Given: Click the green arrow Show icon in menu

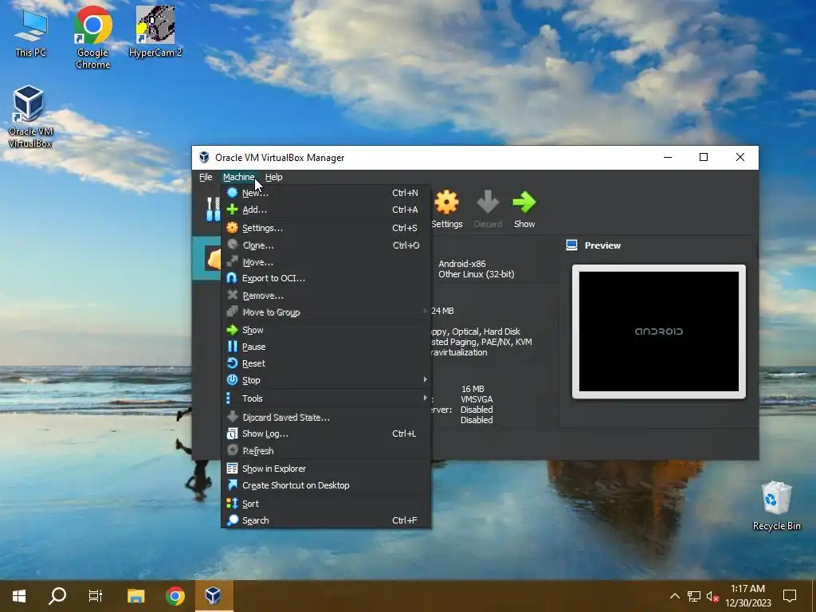Looking at the screenshot, I should [x=232, y=330].
